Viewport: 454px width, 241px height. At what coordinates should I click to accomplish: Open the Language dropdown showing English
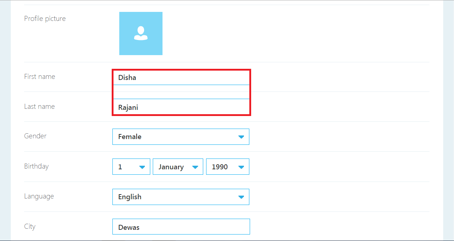(x=181, y=197)
